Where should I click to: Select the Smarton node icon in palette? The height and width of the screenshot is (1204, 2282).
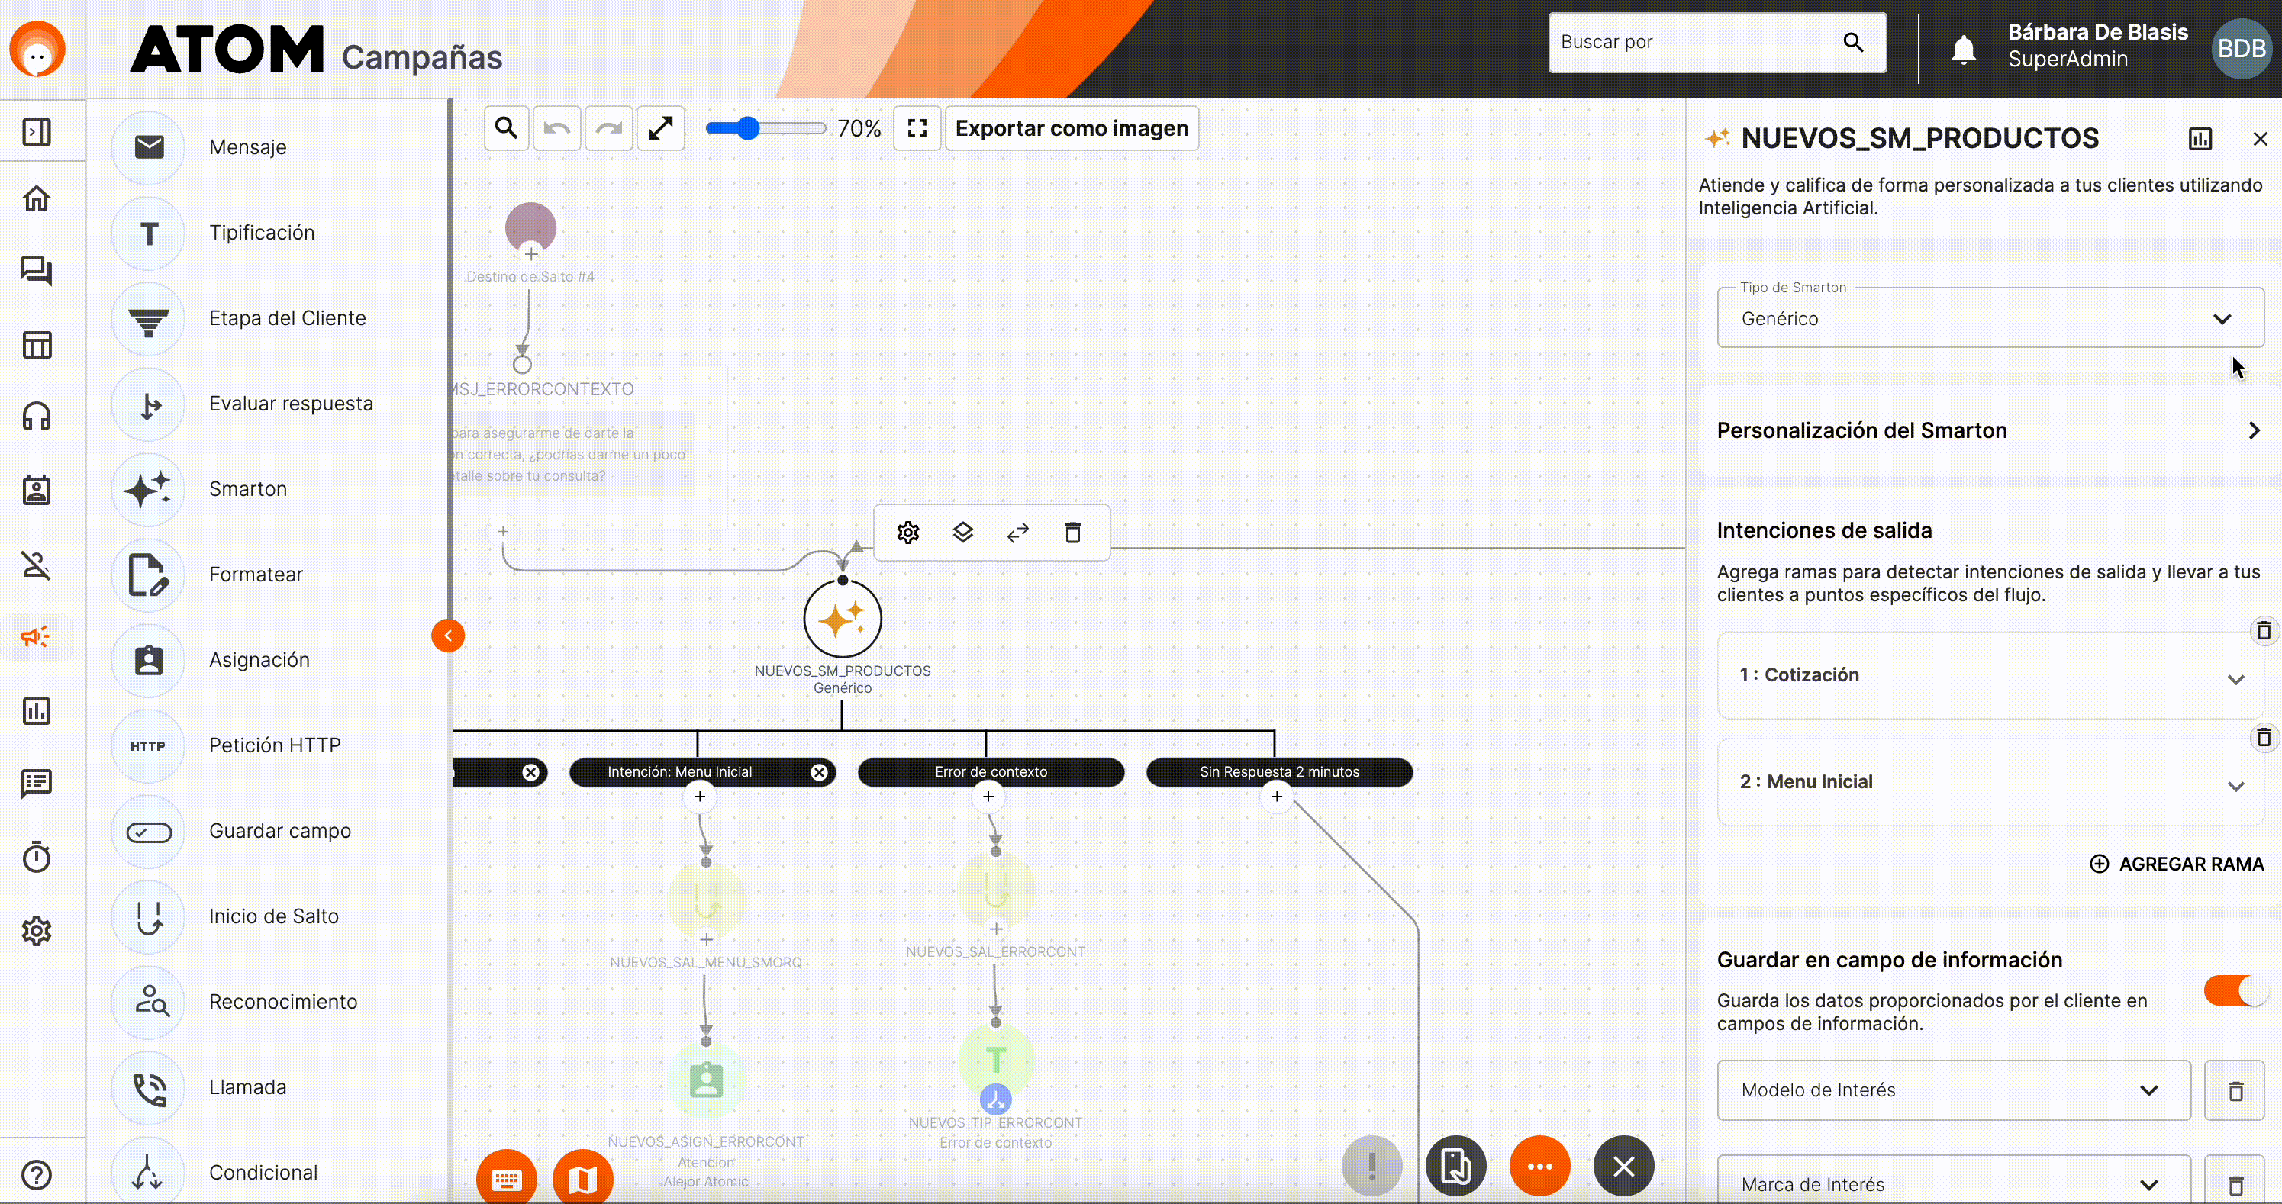click(x=148, y=488)
